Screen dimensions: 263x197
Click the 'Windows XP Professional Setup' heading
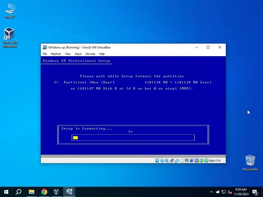pyautogui.click(x=77, y=61)
